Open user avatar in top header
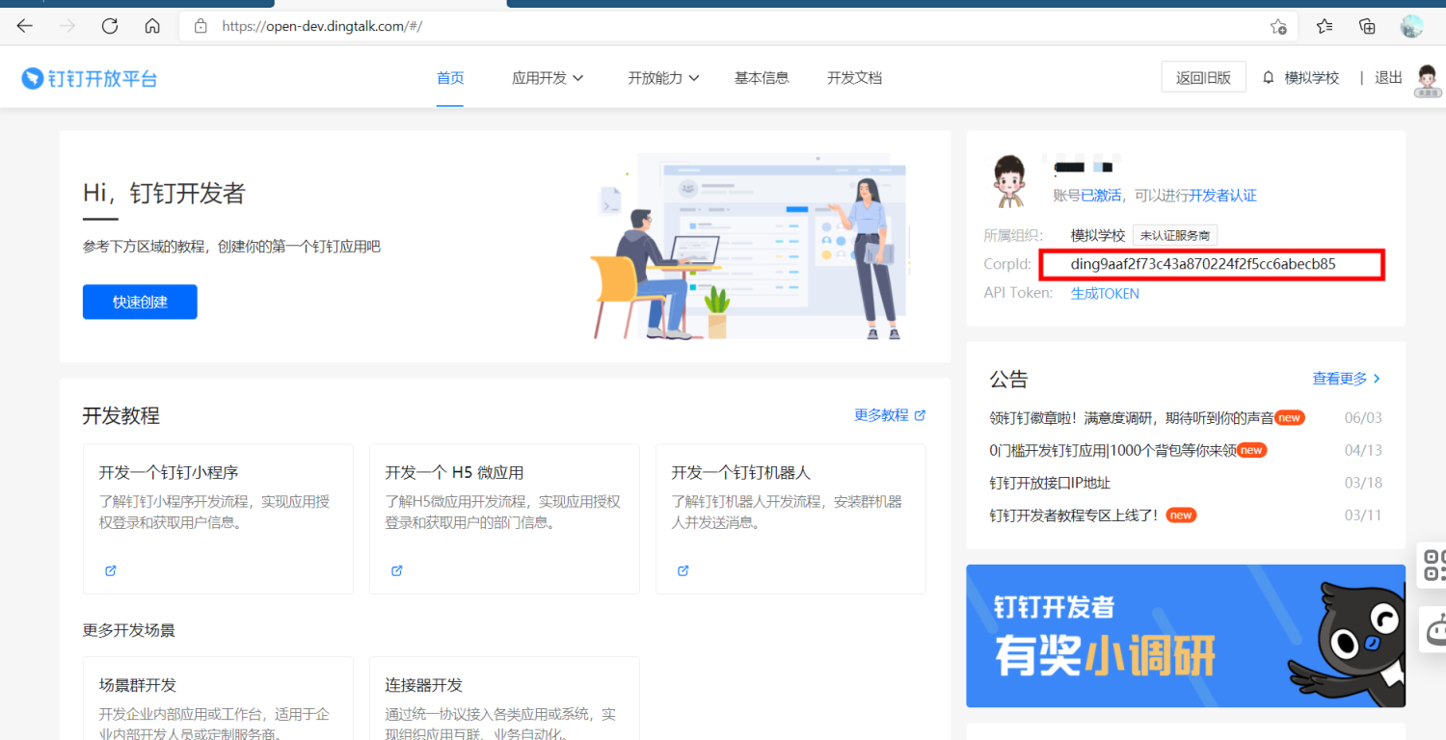 point(1428,80)
